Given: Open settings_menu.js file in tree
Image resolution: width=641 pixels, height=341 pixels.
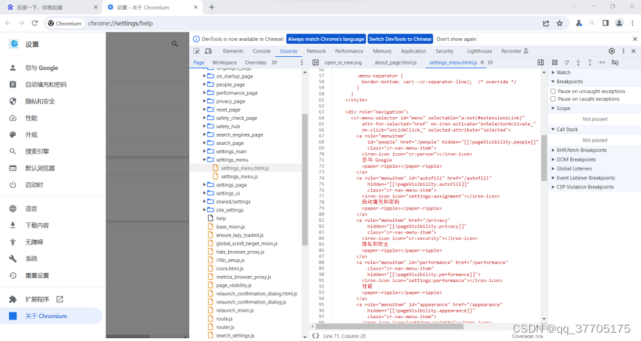Looking at the screenshot, I should 239,177.
